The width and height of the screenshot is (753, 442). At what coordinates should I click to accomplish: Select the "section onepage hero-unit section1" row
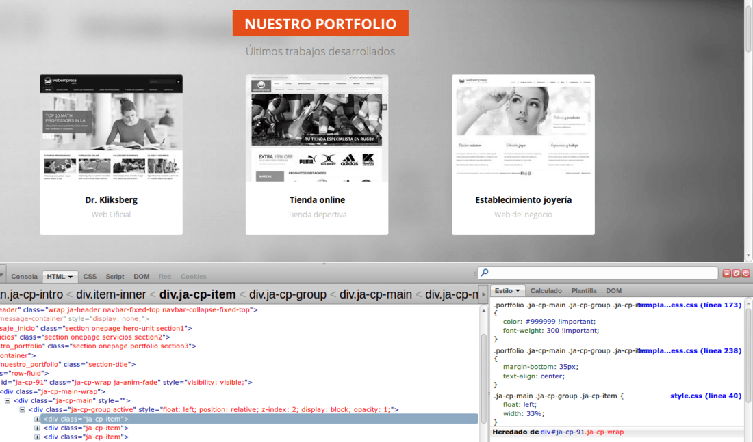[x=96, y=328]
